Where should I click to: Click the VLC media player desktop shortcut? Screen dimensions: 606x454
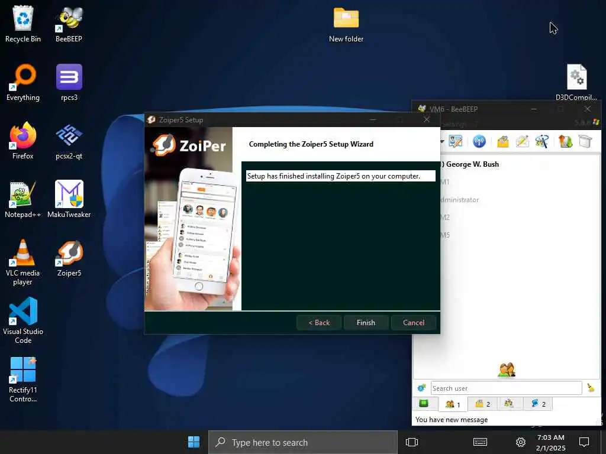(x=23, y=262)
